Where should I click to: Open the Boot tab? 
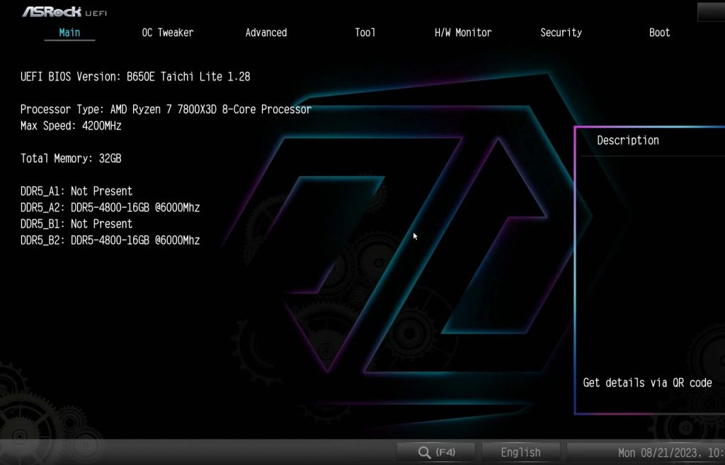pos(659,33)
